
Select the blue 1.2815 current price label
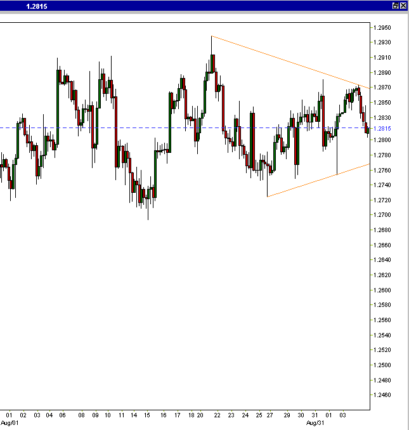point(382,128)
